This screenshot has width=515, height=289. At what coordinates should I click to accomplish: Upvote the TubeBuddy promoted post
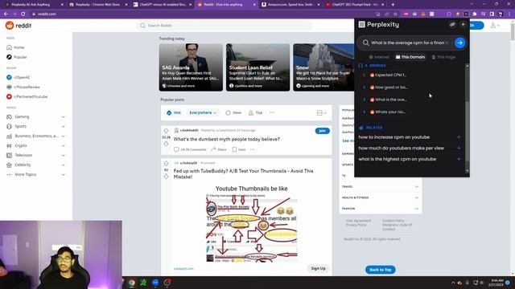(167, 163)
